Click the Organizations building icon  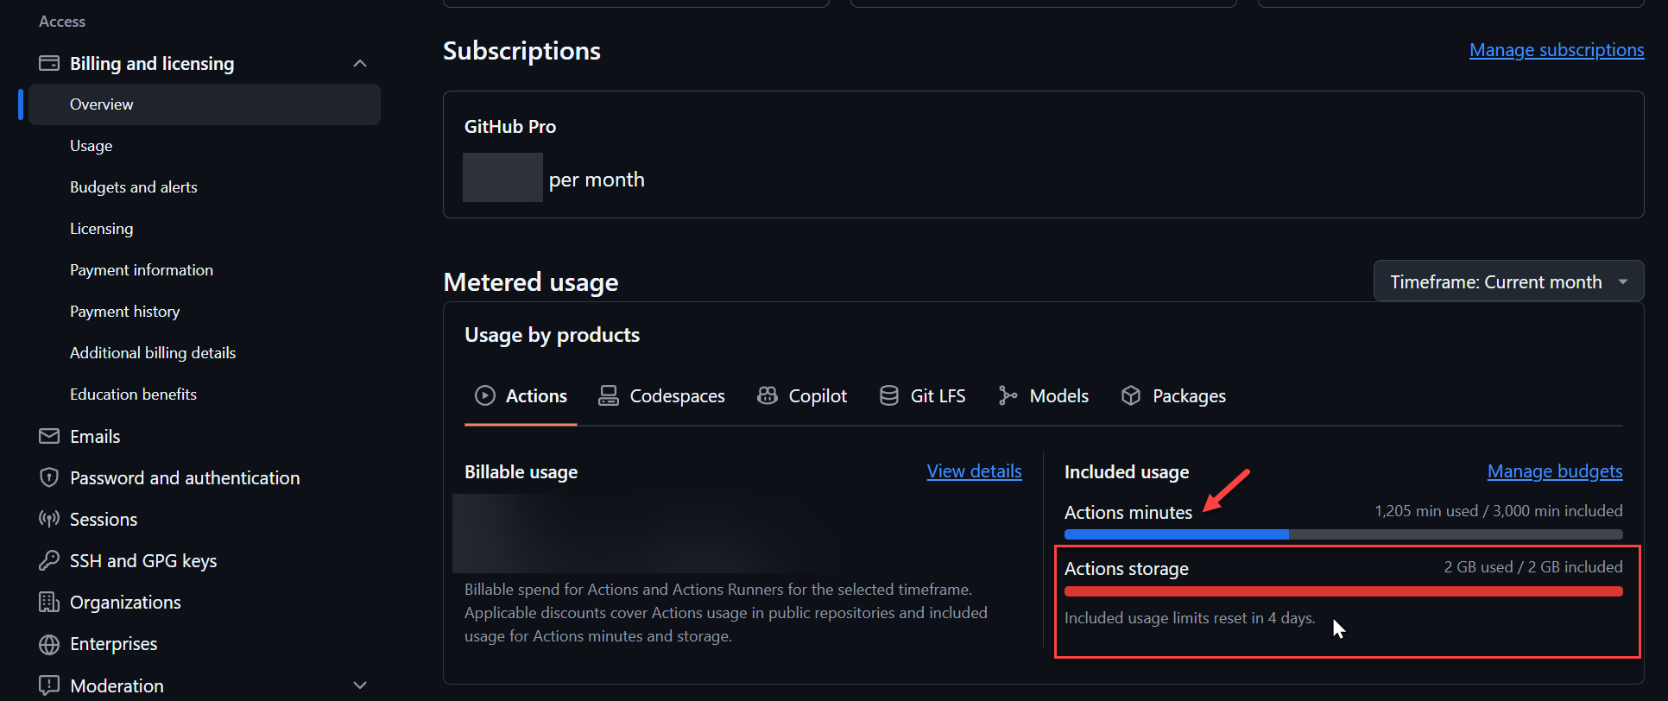(x=49, y=602)
